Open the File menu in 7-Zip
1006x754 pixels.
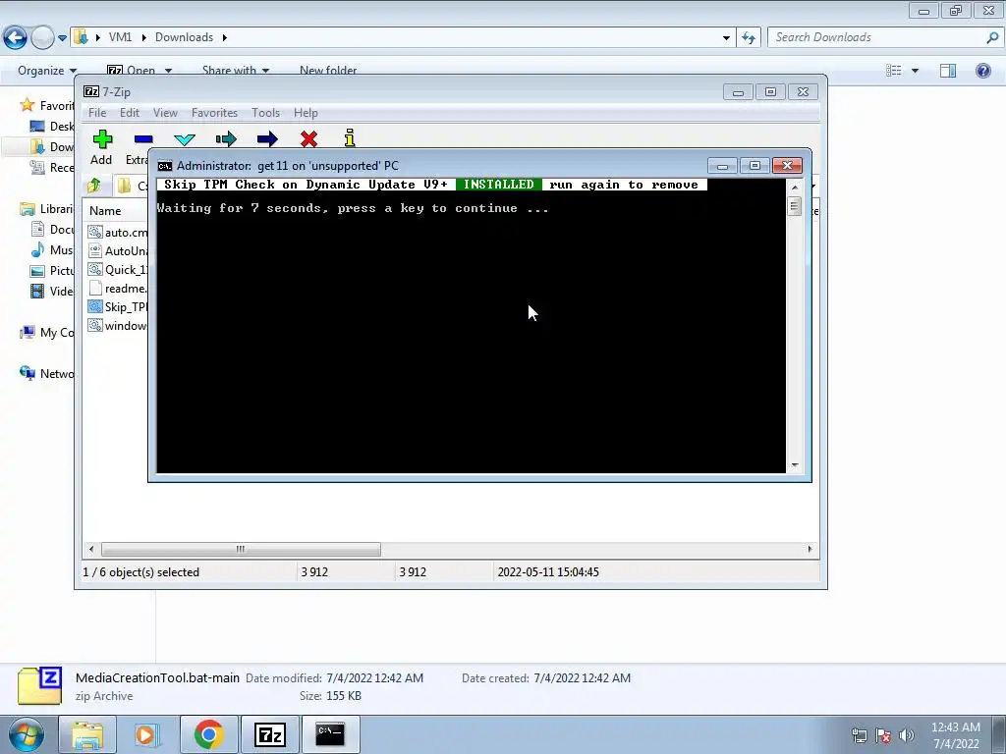pos(97,113)
